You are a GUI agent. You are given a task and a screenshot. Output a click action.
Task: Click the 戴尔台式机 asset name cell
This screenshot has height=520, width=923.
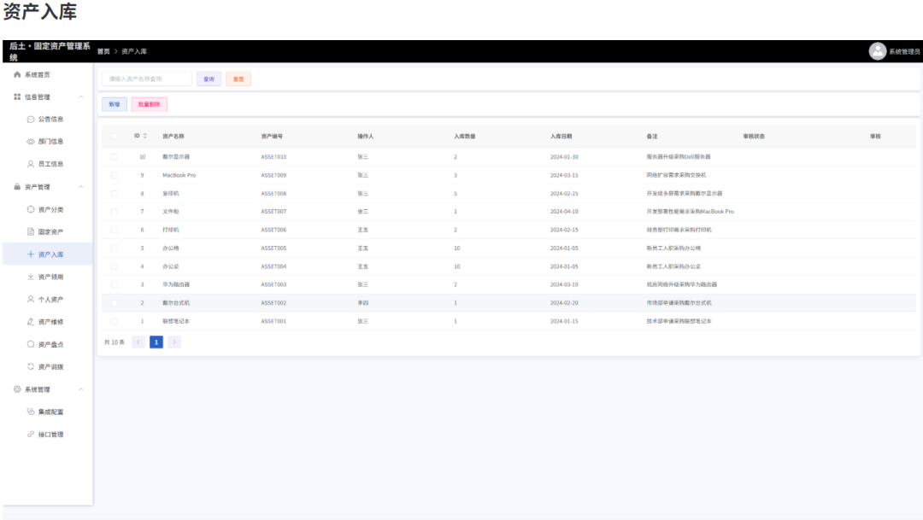coord(176,303)
